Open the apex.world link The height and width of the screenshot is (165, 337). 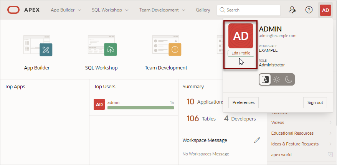[281, 155]
